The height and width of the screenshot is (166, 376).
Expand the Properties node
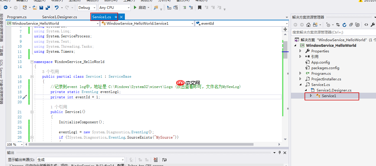tap(300, 51)
